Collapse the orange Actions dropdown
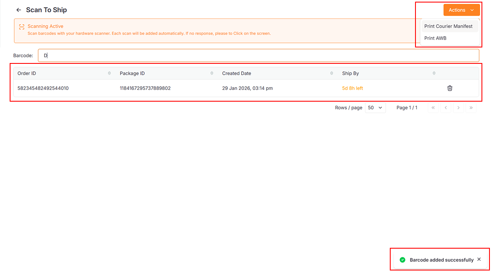Viewport: 492px width, 273px height. tap(461, 10)
